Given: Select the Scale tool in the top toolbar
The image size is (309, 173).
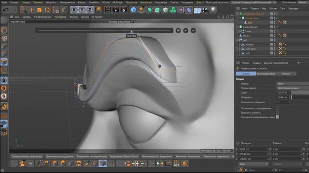Looking at the screenshot, I should (x=39, y=10).
